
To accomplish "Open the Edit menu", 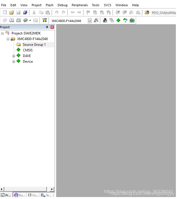I will pos(13,5).
